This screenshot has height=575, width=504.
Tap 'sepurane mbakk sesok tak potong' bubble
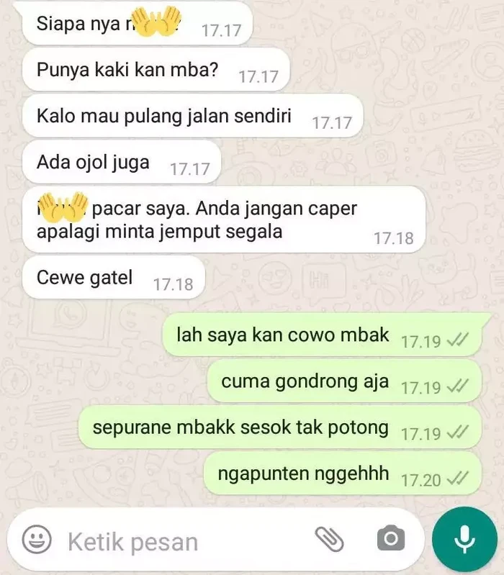pos(280,427)
